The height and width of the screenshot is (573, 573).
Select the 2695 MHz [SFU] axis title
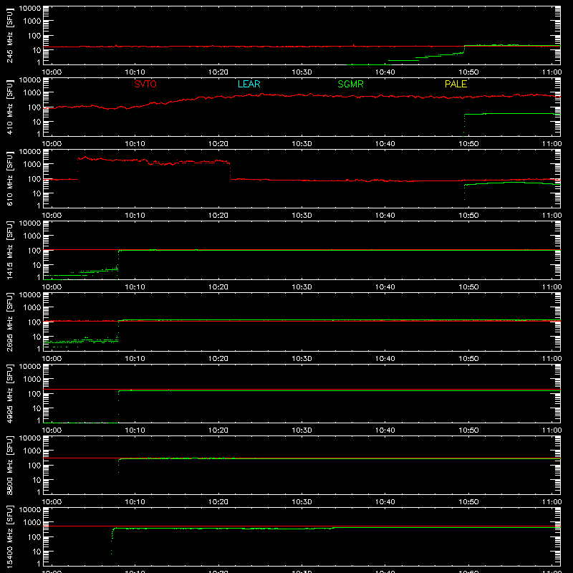click(9, 322)
